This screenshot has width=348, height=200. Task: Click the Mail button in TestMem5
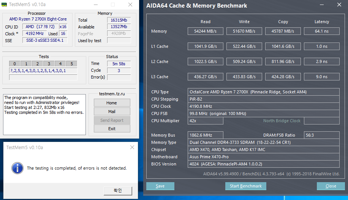[112, 112]
